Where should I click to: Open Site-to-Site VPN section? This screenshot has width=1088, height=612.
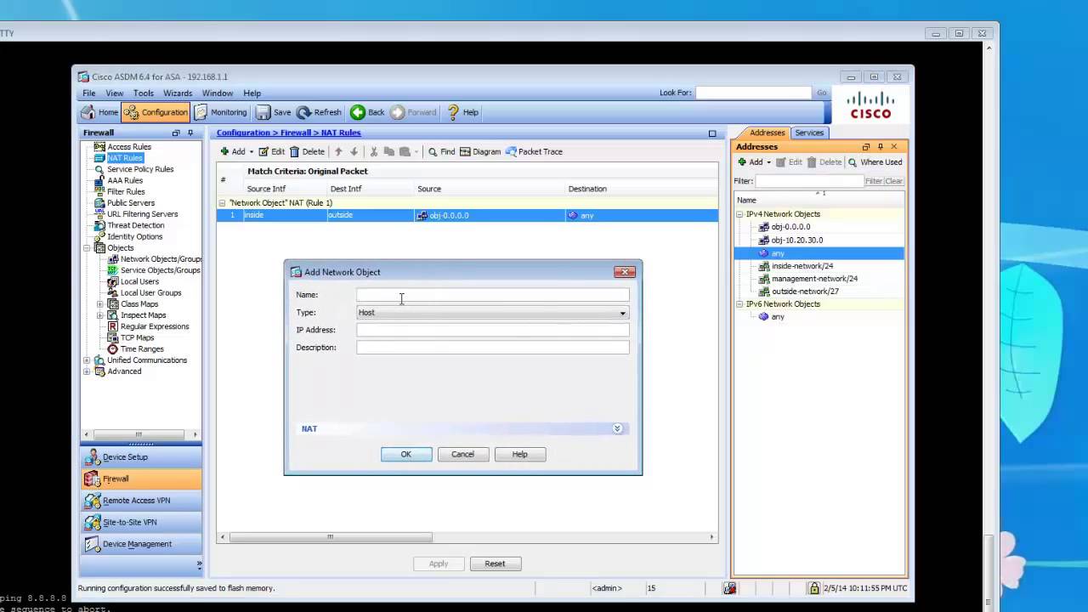[x=141, y=522]
